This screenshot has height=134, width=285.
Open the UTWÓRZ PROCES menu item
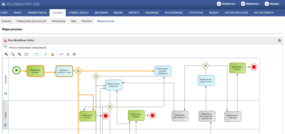[79, 13]
